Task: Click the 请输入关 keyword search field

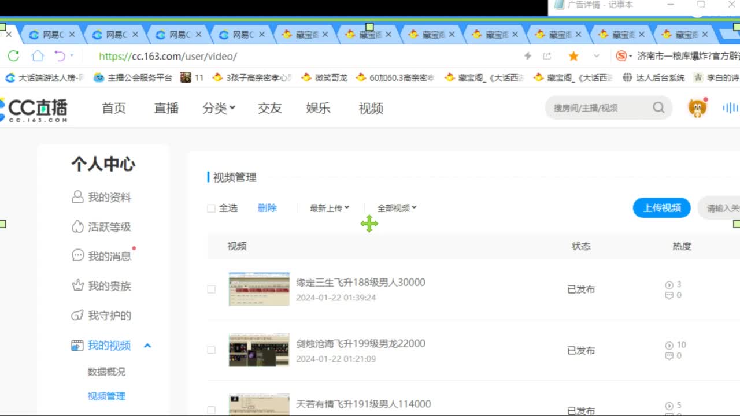Action: coord(720,208)
